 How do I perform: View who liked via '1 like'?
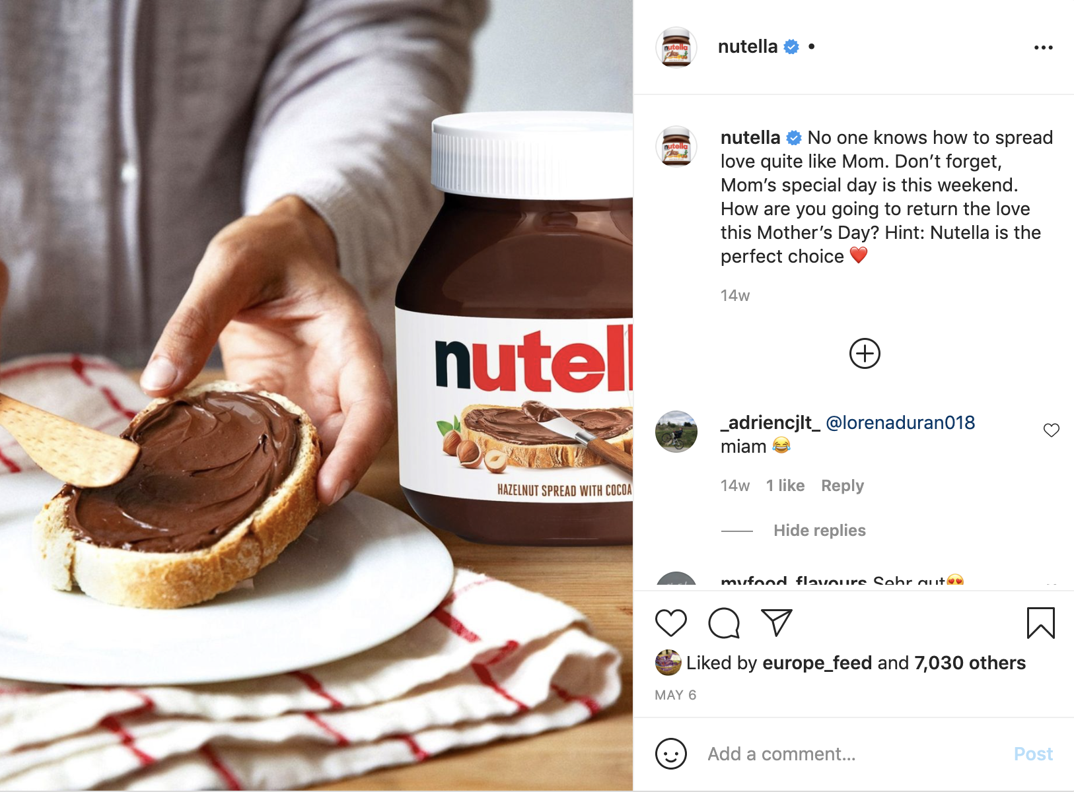785,486
